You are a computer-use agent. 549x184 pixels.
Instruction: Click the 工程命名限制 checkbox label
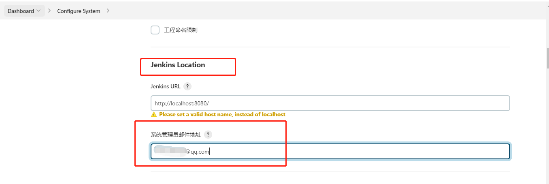[181, 30]
